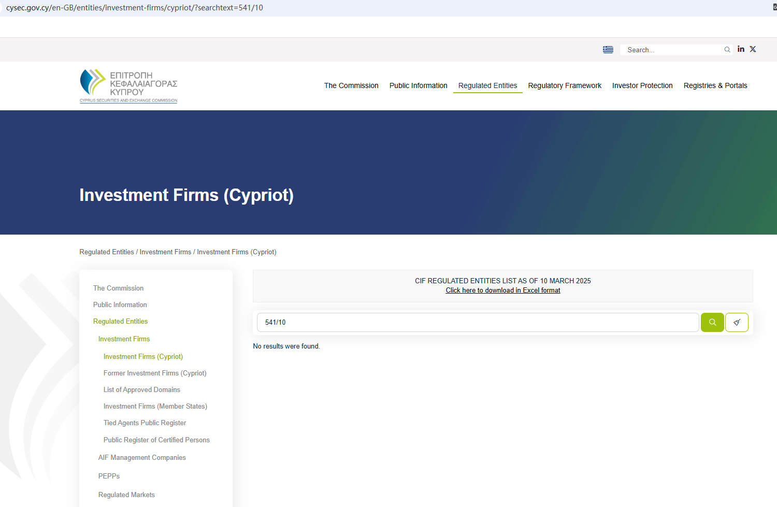
Task: Open The Commission top menu
Action: (351, 85)
